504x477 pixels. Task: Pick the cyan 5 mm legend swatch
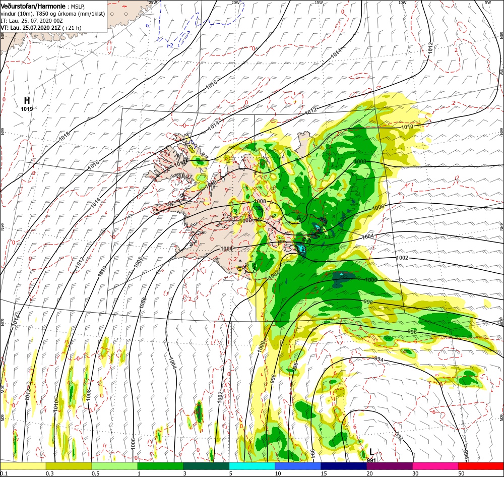click(251, 466)
